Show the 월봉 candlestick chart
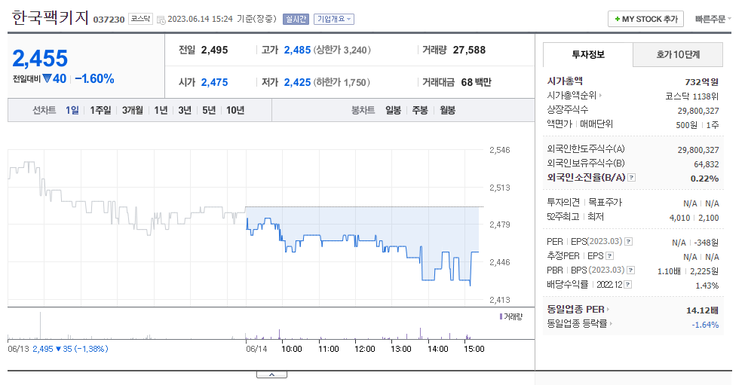 coord(447,110)
